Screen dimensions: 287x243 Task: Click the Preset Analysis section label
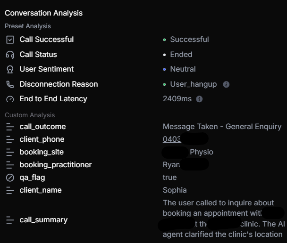pyautogui.click(x=28, y=26)
